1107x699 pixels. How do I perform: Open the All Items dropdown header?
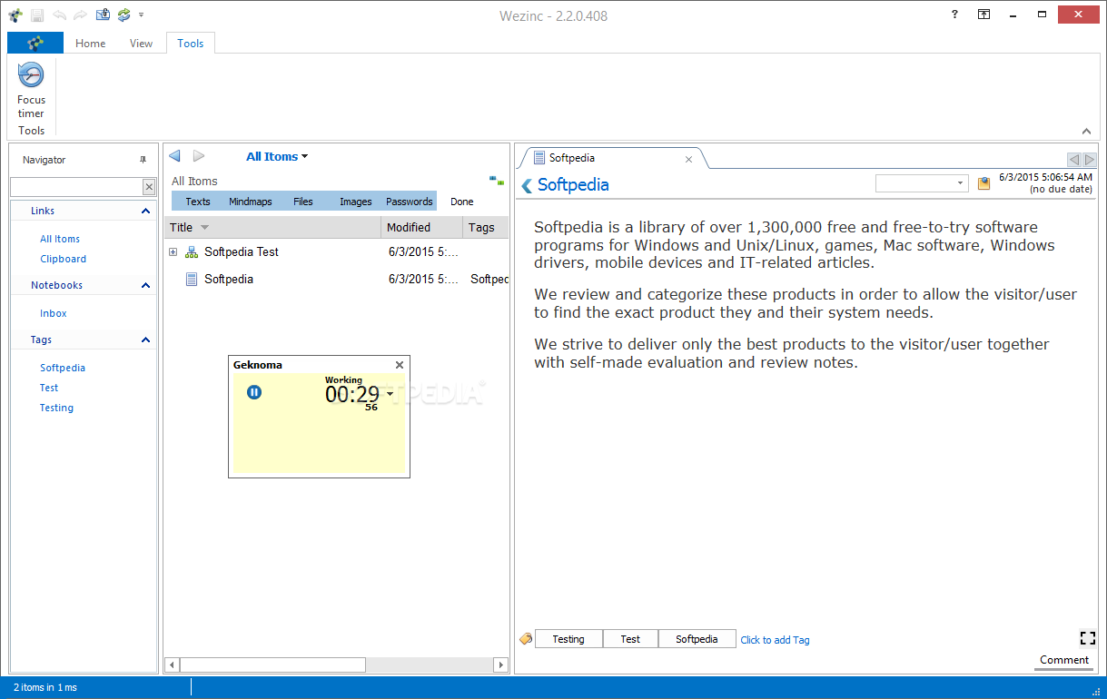click(x=277, y=156)
